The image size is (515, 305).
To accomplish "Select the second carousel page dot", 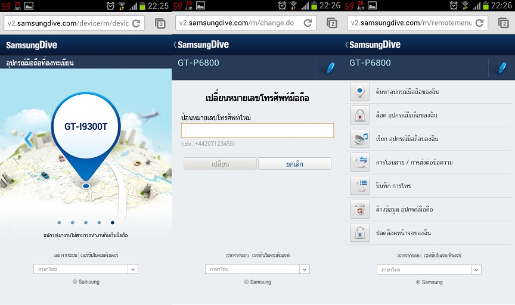I will (73, 223).
